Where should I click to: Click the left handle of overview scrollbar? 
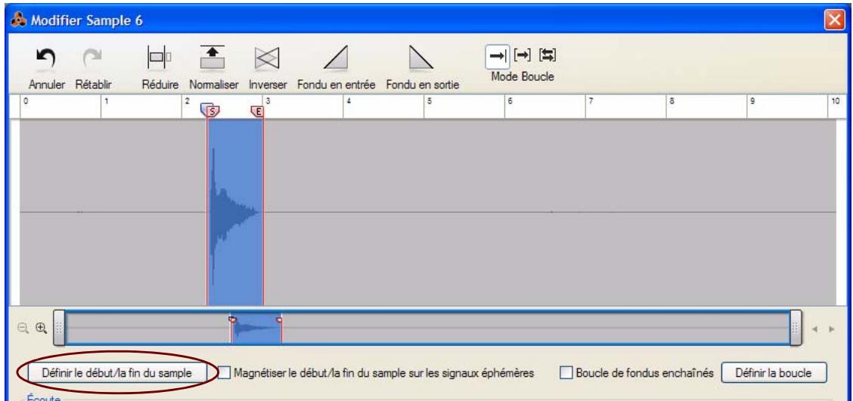tap(60, 329)
